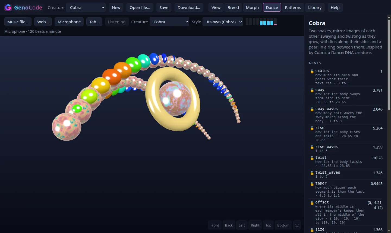Toggle the lock on the twist_waves gene
Image resolution: width=391 pixels, height=233 pixels.
[x=312, y=173]
